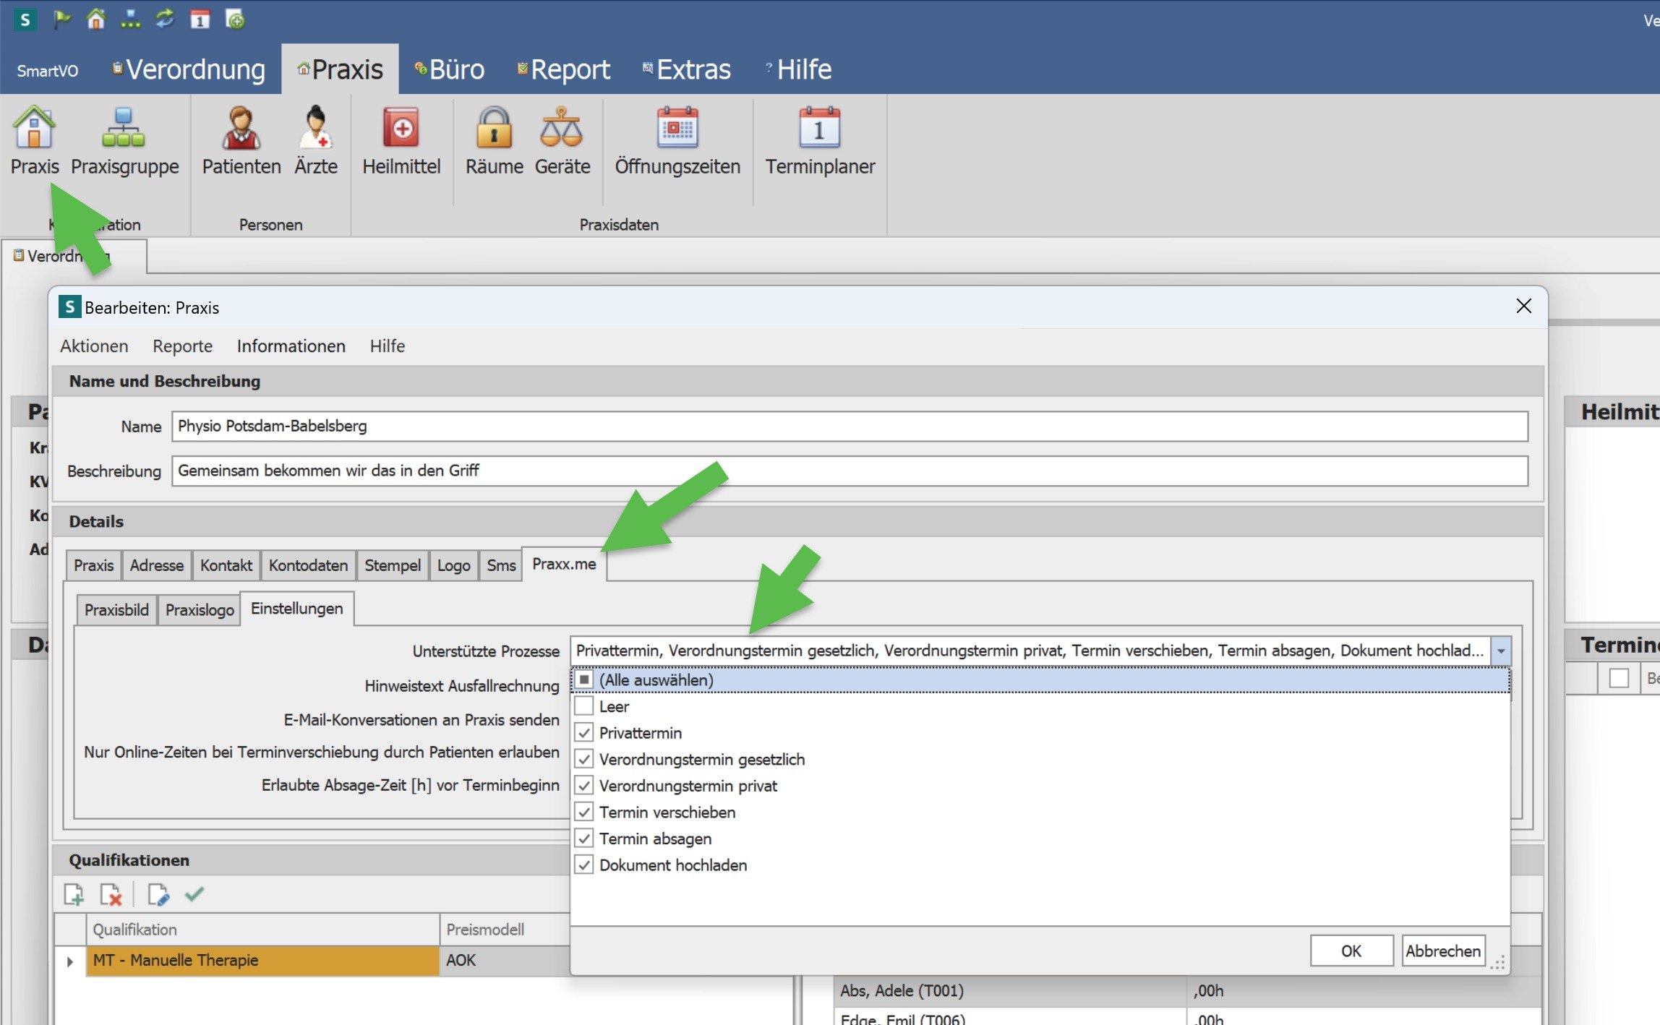Viewport: 1660px width, 1025px height.
Task: Collapse the Unterstützte Prozesse dropdown arrow
Action: (1501, 651)
